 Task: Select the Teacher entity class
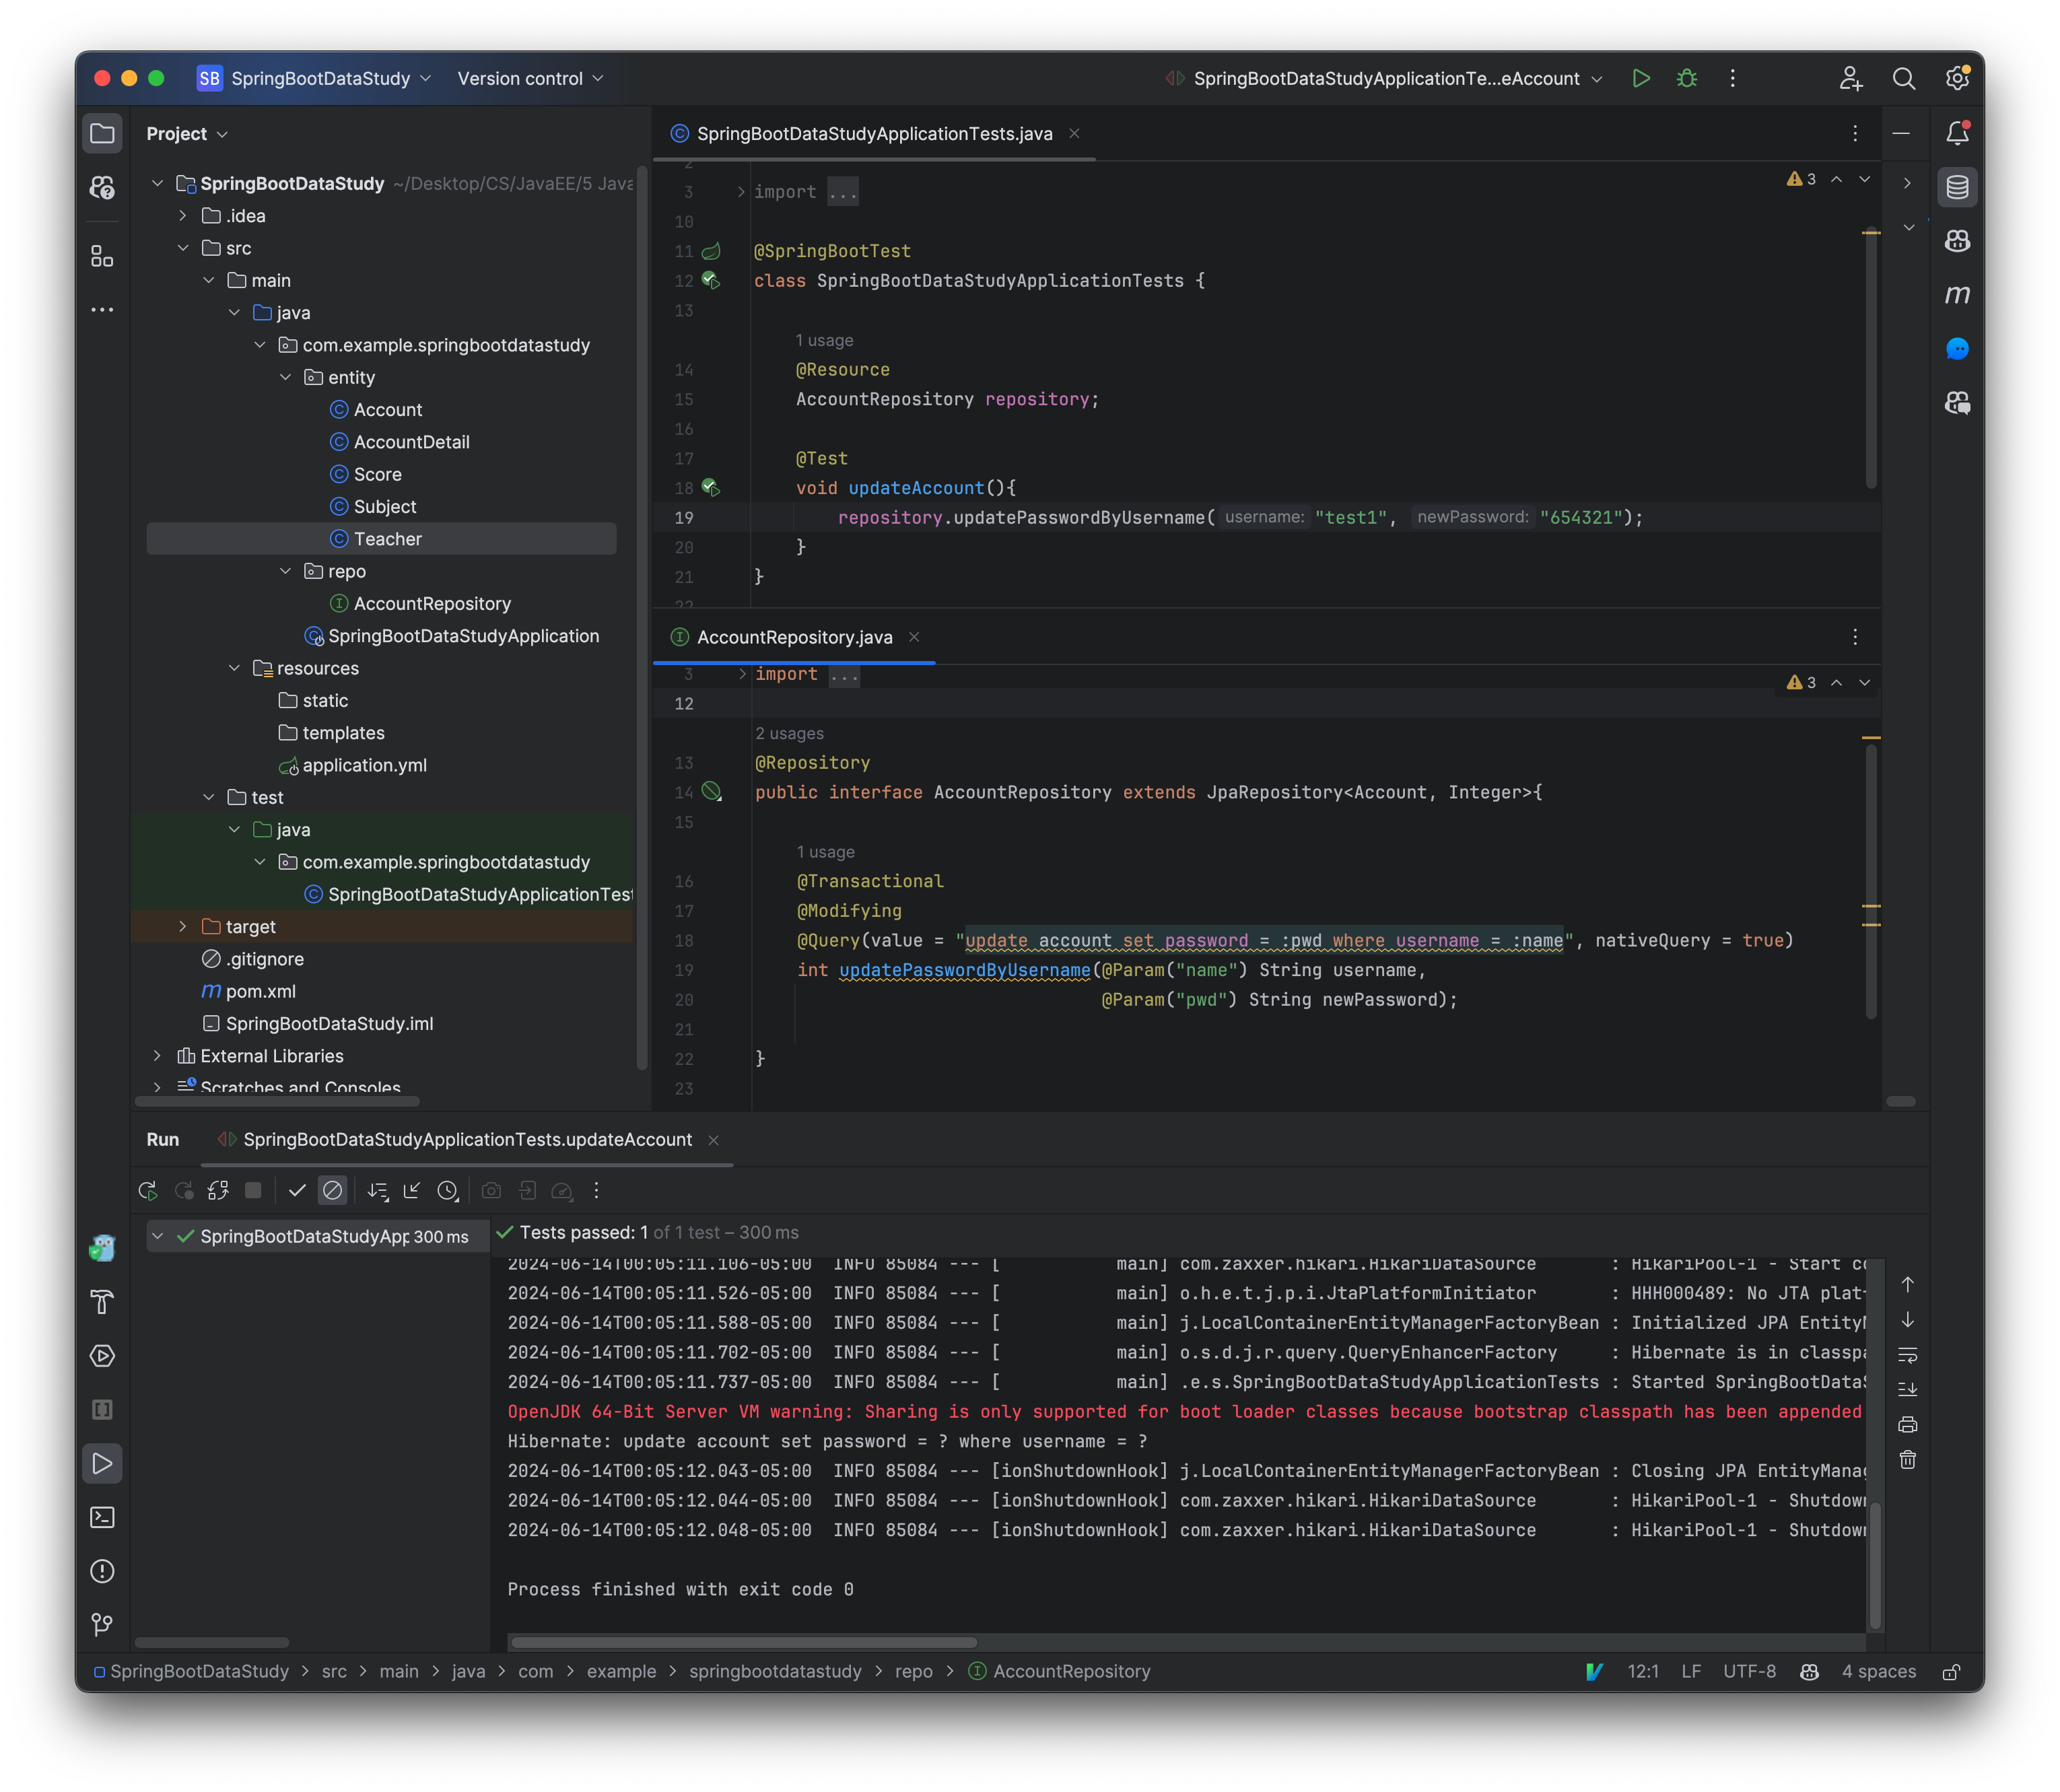387,538
